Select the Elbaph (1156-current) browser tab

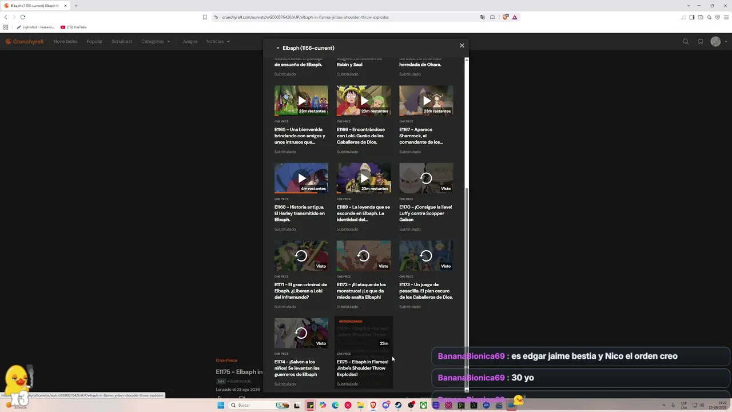coord(35,6)
